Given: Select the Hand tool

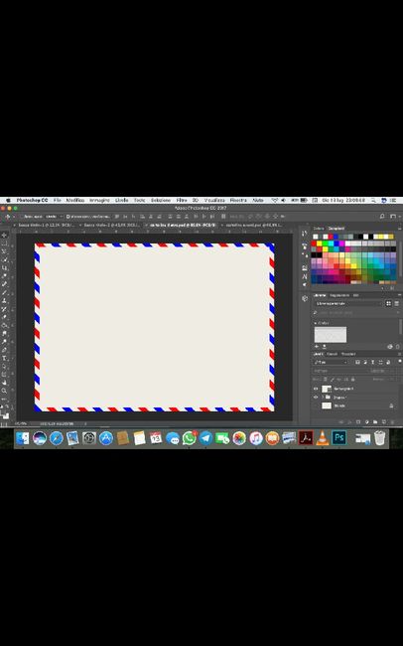Looking at the screenshot, I should click(x=4, y=382).
